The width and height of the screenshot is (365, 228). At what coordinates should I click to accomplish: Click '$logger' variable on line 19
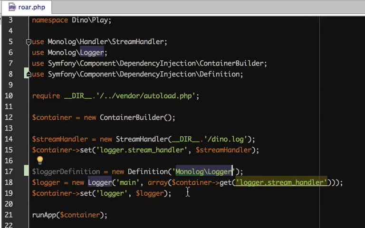click(150, 193)
